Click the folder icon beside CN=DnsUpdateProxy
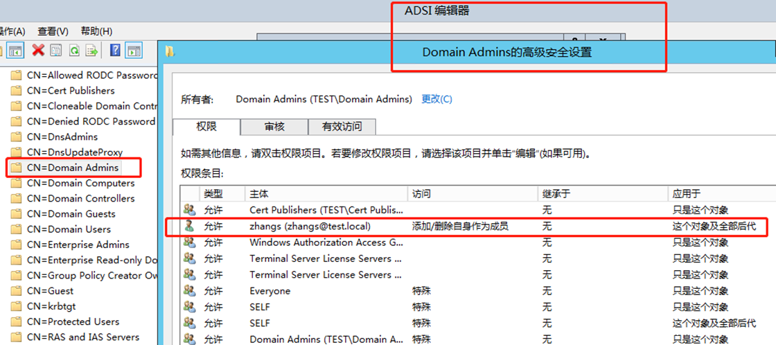This screenshot has height=345, width=776. point(17,152)
